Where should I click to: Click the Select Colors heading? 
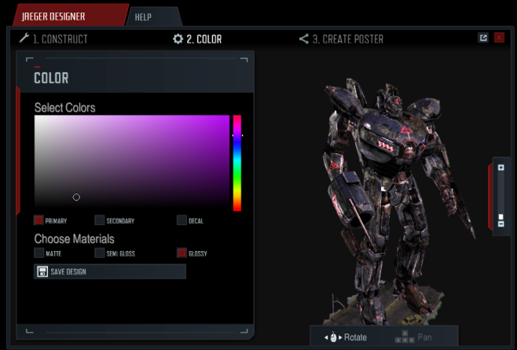tap(64, 108)
